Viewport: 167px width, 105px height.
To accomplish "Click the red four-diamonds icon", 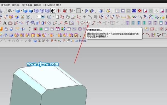I will 139,11.
